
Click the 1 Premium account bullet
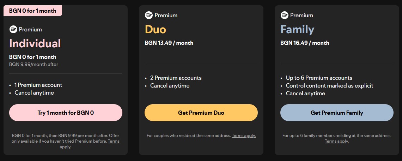pos(38,85)
